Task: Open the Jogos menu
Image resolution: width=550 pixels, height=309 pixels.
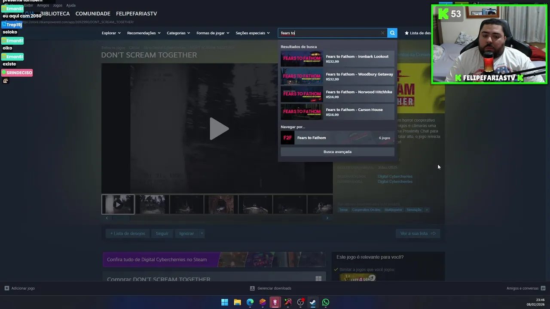Action: pyautogui.click(x=58, y=5)
